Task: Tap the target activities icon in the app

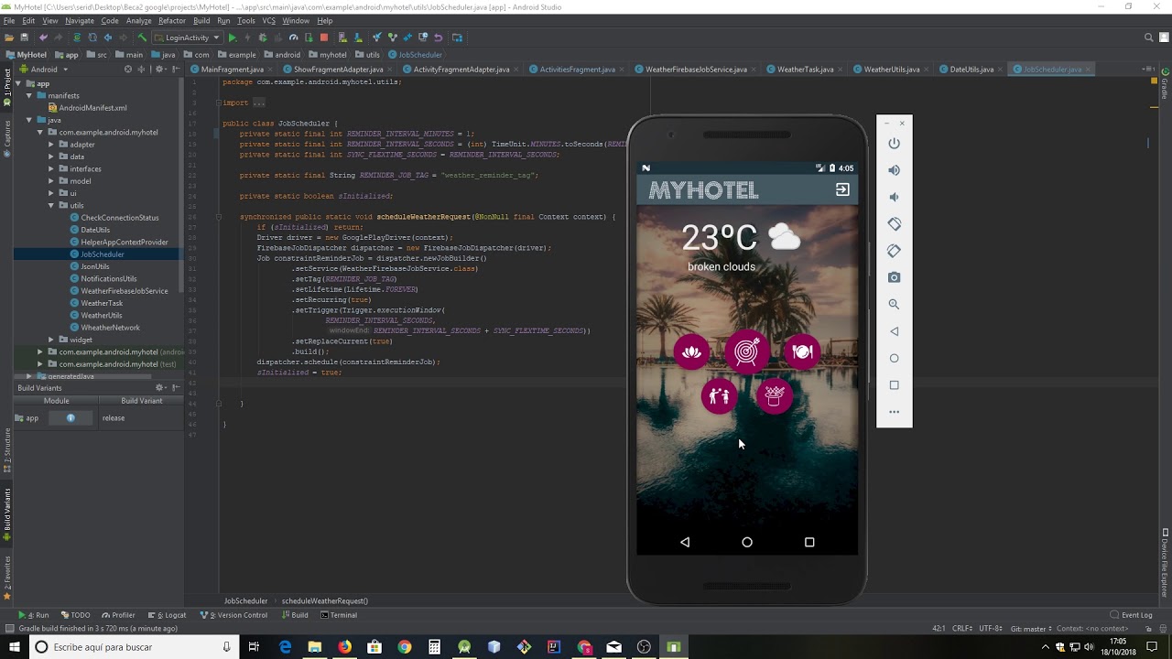Action: click(747, 351)
